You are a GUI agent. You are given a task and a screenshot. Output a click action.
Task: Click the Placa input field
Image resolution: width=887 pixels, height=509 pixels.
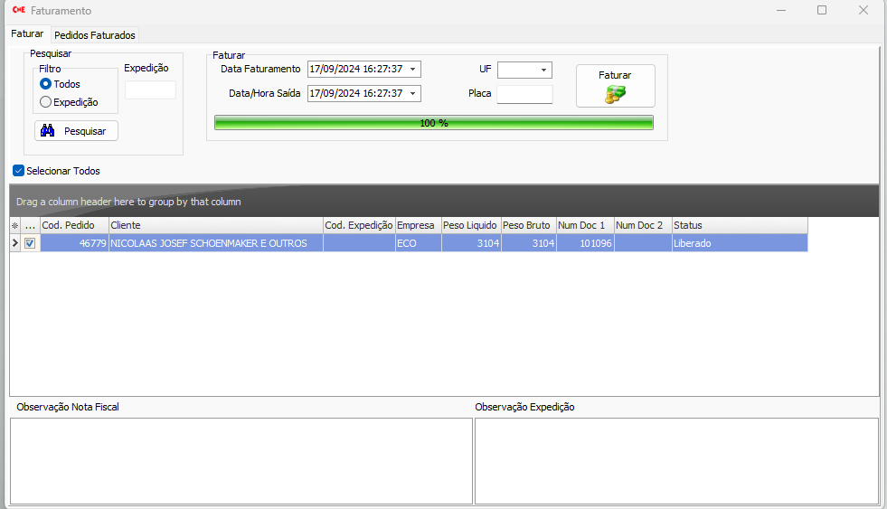[524, 94]
